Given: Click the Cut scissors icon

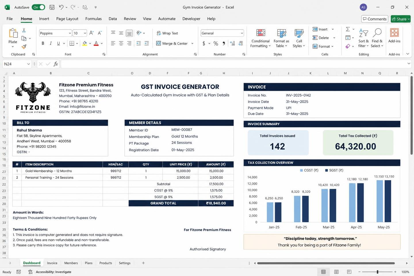Looking at the screenshot, I should pyautogui.click(x=24, y=30).
